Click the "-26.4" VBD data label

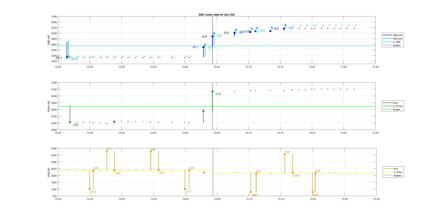pyautogui.click(x=74, y=59)
